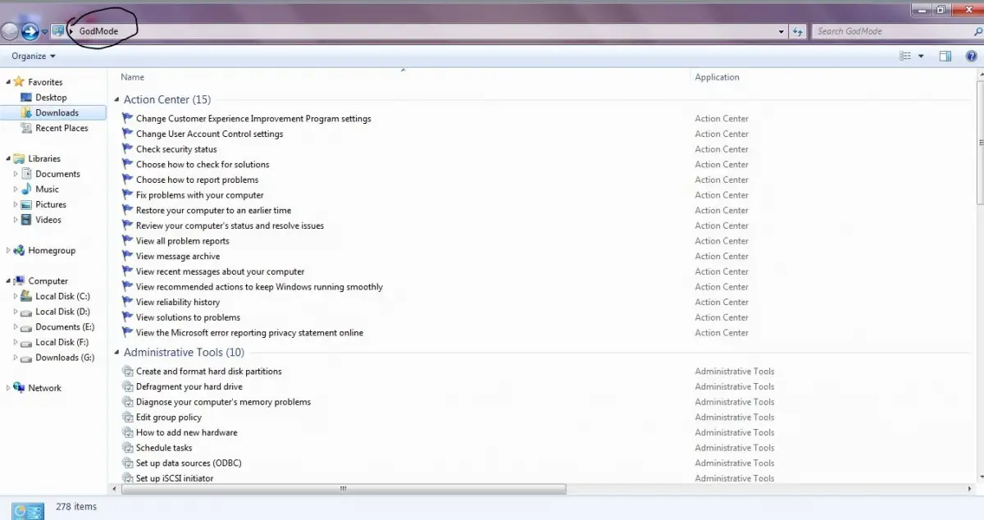This screenshot has width=984, height=520.
Task: Open Downloads (G:) drive
Action: tap(65, 358)
